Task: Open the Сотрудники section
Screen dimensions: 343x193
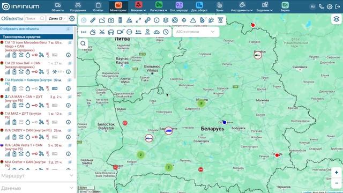Action: click(78, 6)
